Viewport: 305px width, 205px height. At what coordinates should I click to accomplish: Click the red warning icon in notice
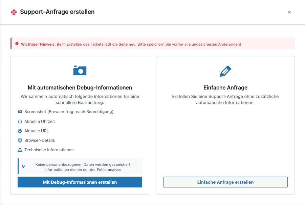(x=17, y=44)
